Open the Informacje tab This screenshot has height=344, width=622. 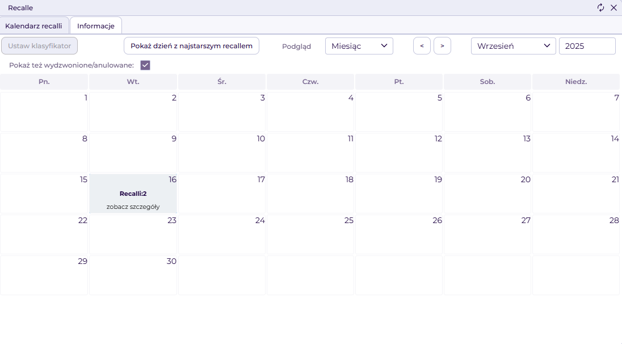pos(95,26)
